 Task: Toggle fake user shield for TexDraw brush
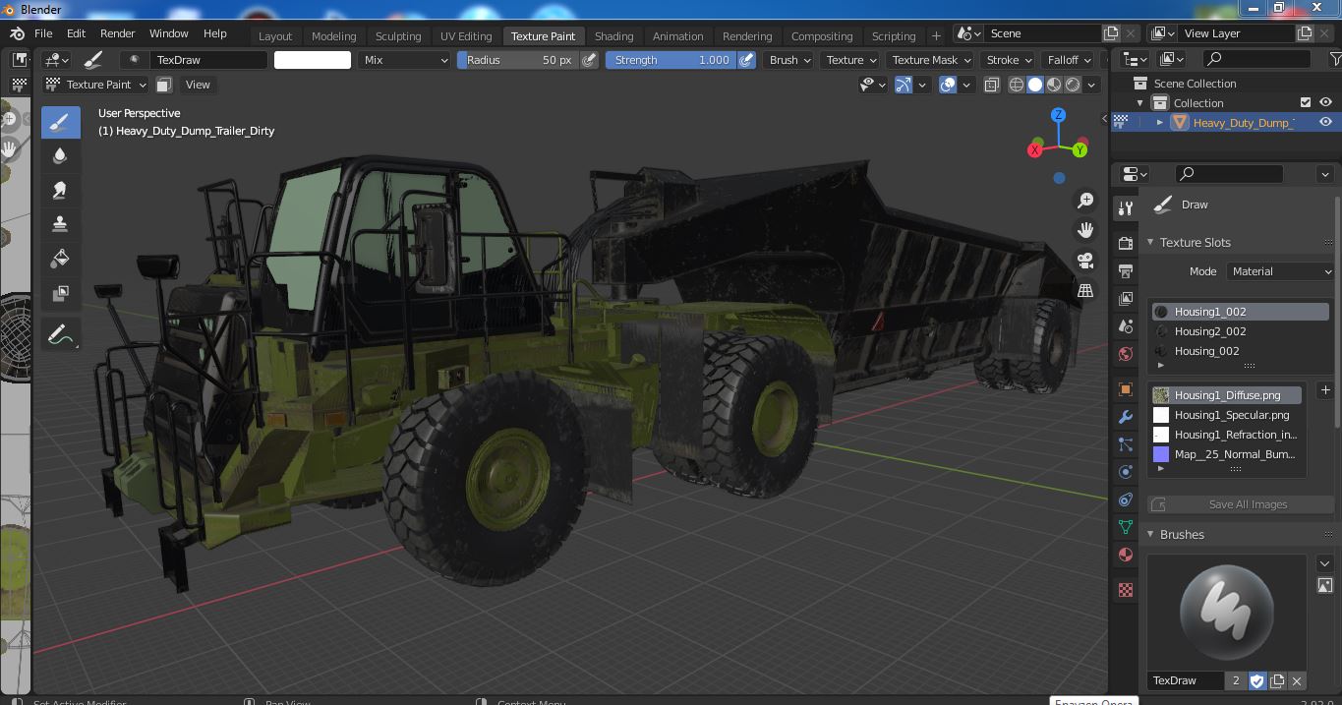pyautogui.click(x=1257, y=680)
